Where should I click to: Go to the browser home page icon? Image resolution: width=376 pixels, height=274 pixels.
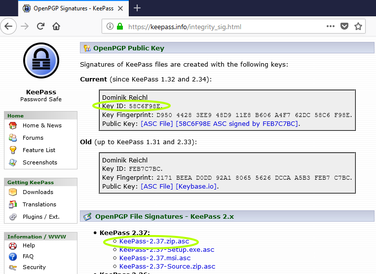pos(57,26)
